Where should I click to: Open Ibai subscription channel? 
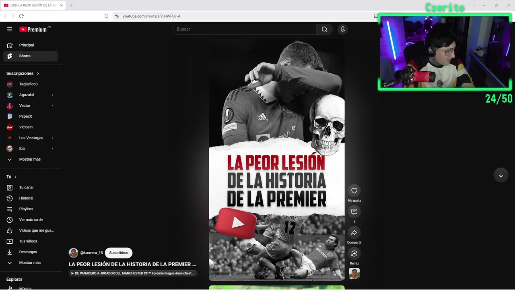(x=31, y=149)
